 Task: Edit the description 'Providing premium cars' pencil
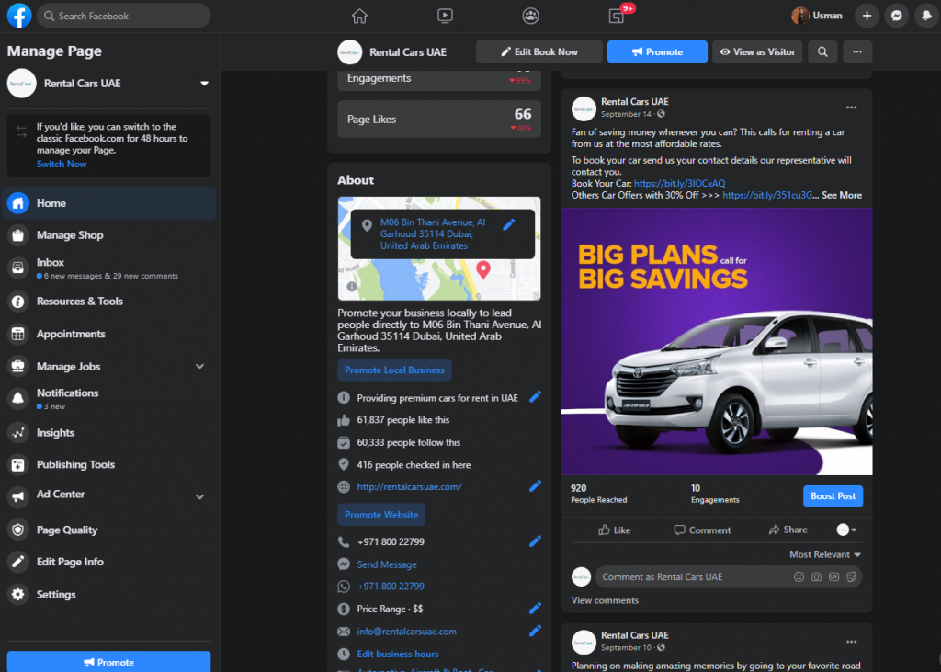(535, 396)
